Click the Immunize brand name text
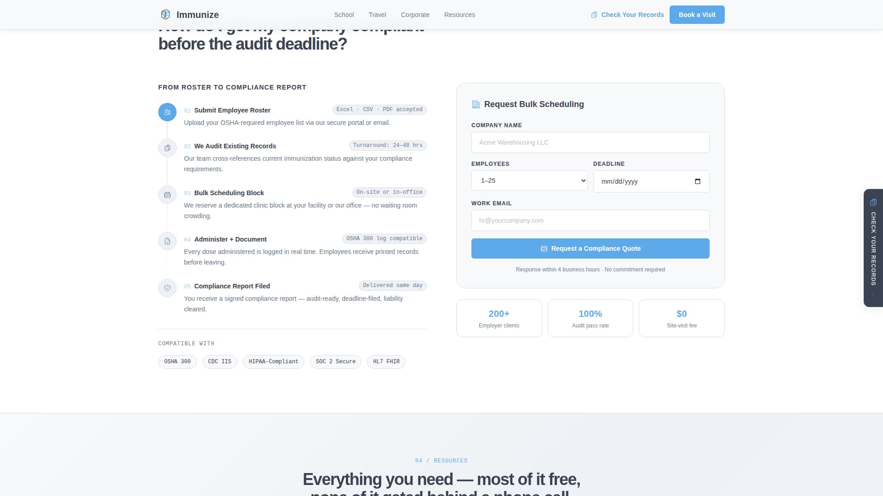 [198, 15]
